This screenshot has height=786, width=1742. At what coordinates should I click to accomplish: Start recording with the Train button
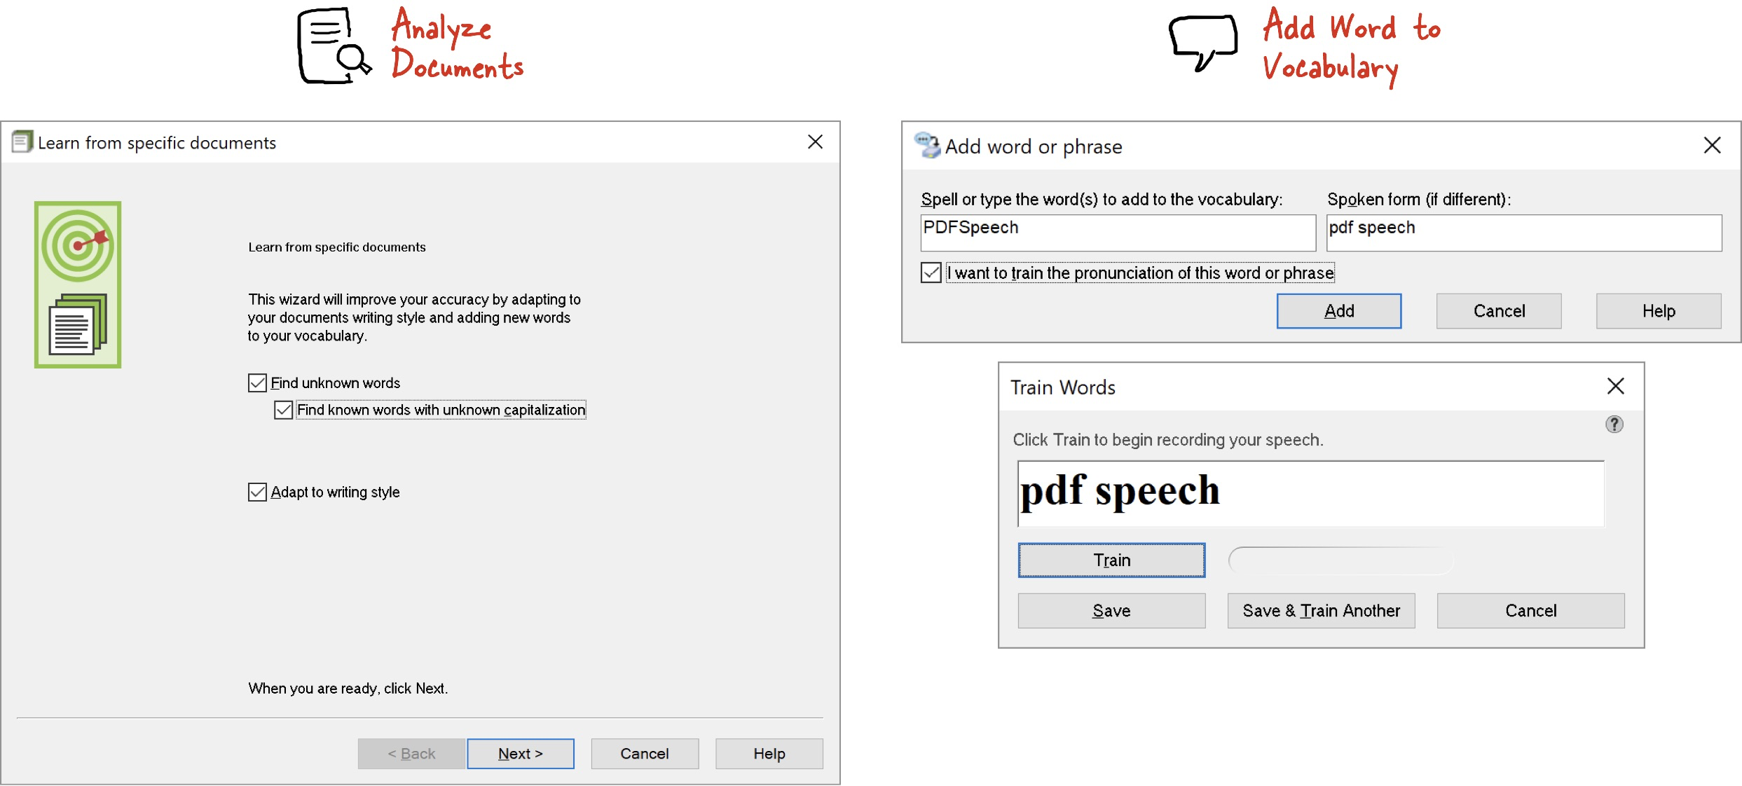1111,560
